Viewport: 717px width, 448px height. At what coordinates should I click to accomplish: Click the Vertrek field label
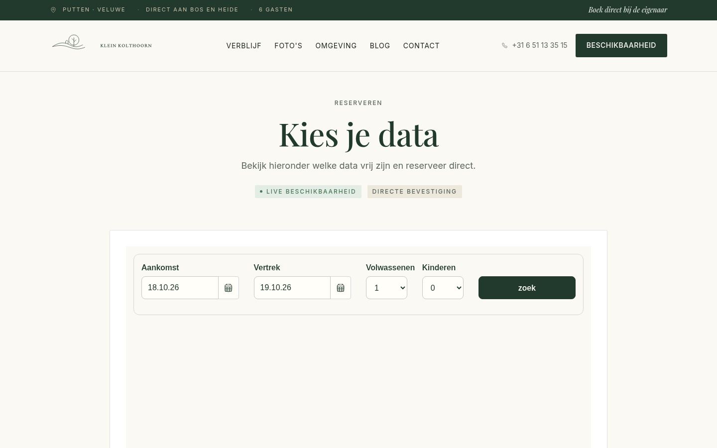(x=267, y=268)
